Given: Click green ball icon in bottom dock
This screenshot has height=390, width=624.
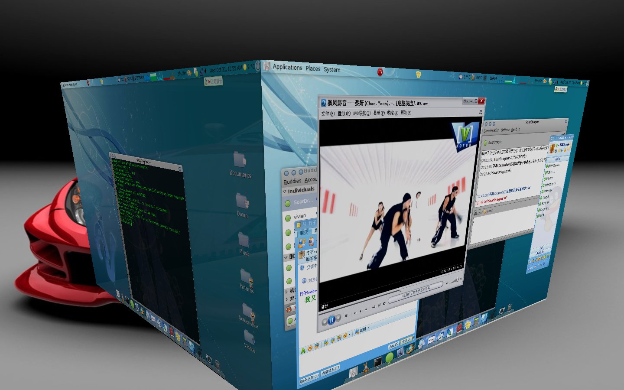Looking at the screenshot, I should point(390,357).
